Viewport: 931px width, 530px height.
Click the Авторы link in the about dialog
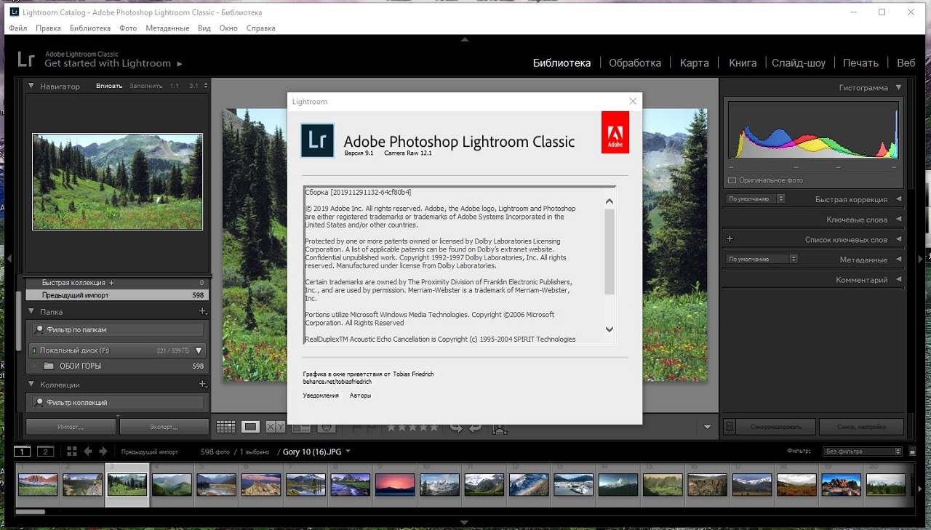click(360, 396)
